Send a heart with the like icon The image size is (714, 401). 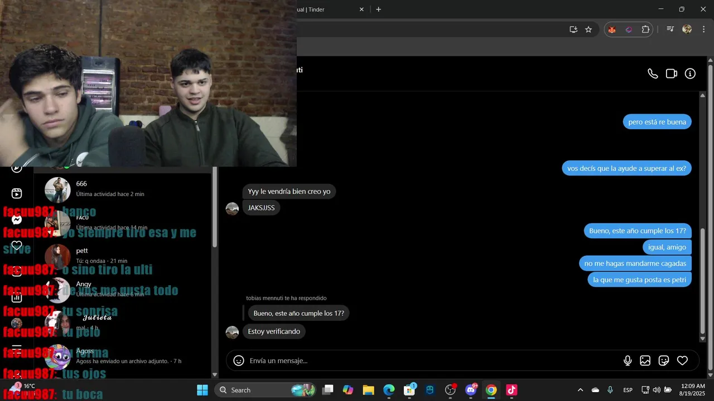click(682, 360)
